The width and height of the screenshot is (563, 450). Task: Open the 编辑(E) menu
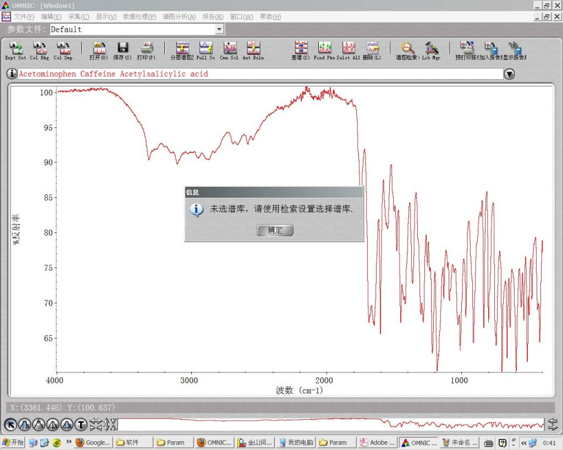coord(51,17)
